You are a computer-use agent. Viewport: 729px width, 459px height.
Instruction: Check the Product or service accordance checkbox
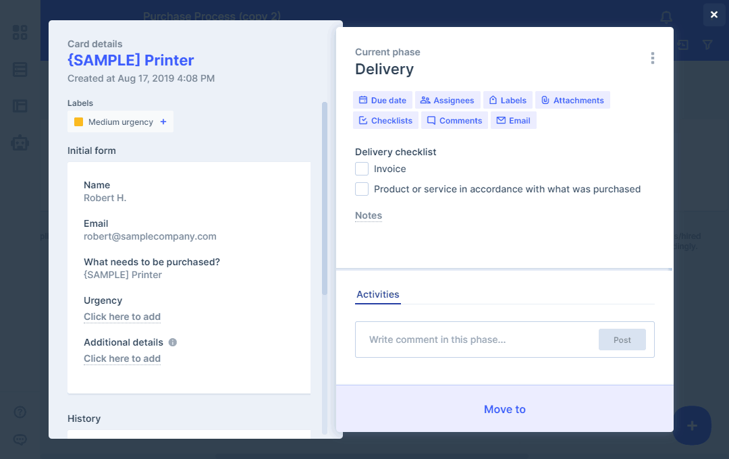(362, 189)
